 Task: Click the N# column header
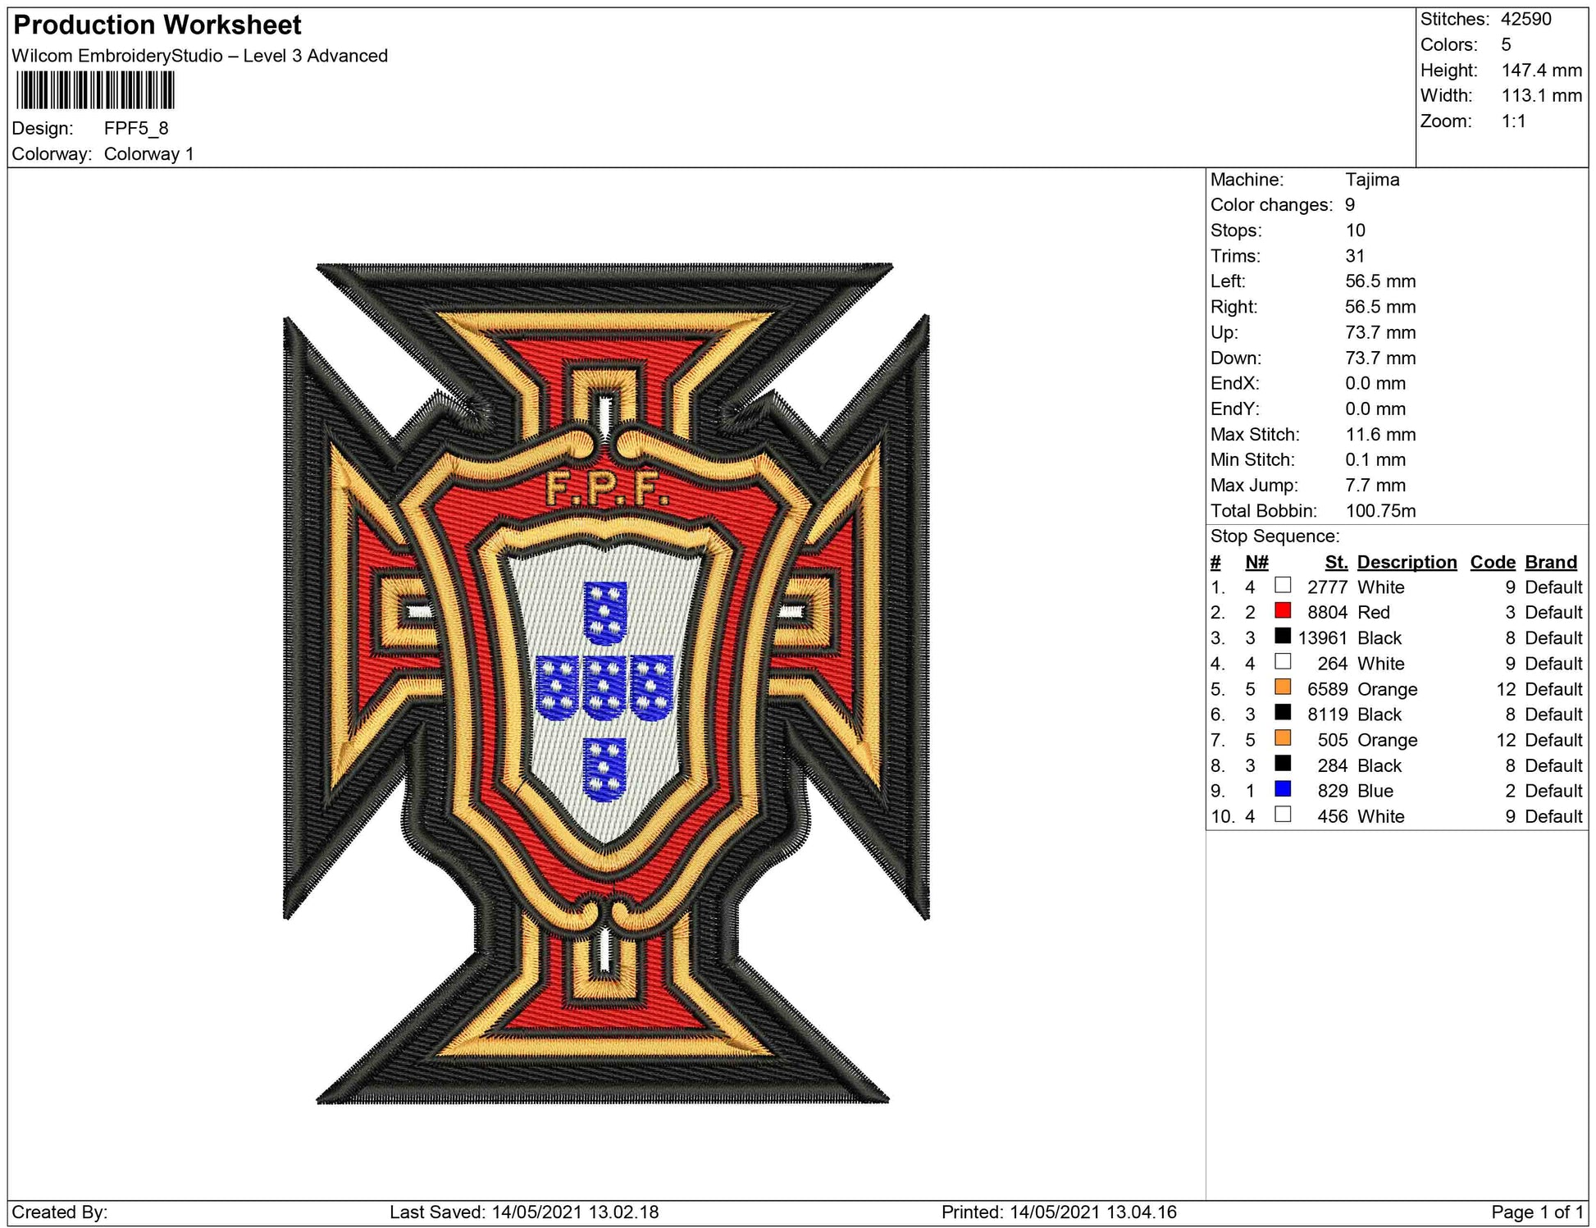pyautogui.click(x=1256, y=562)
